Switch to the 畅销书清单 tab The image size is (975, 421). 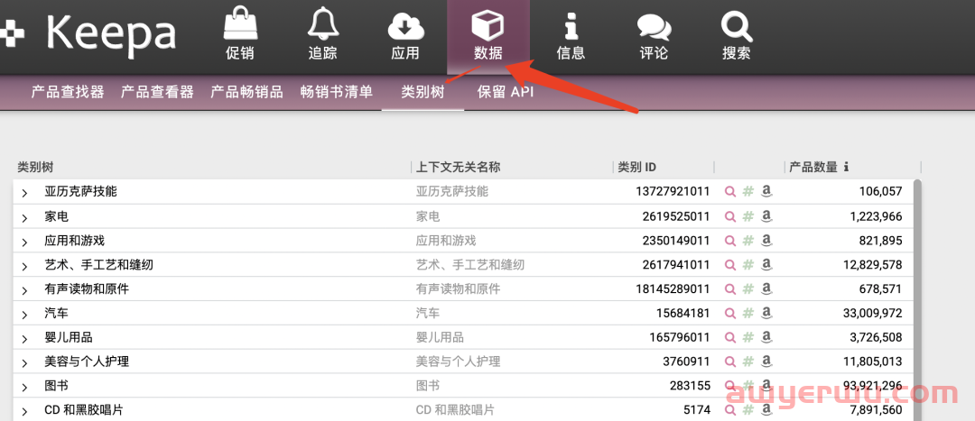click(x=337, y=93)
